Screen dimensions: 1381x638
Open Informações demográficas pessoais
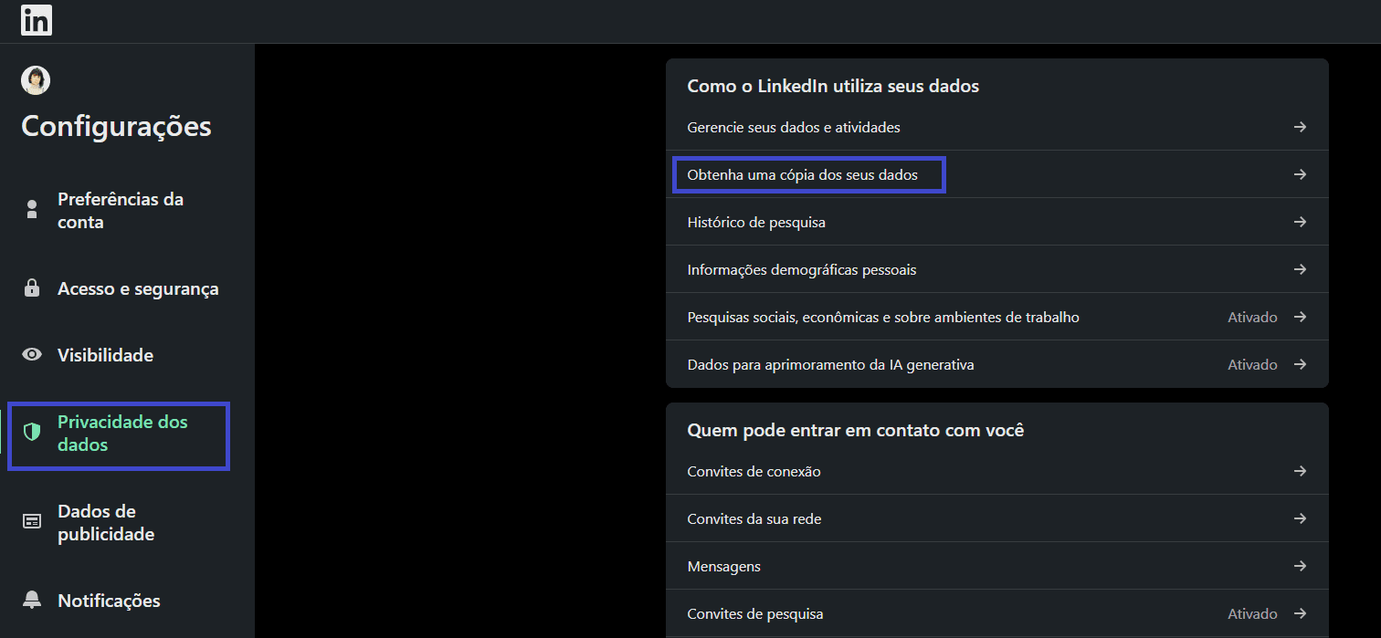(x=803, y=268)
